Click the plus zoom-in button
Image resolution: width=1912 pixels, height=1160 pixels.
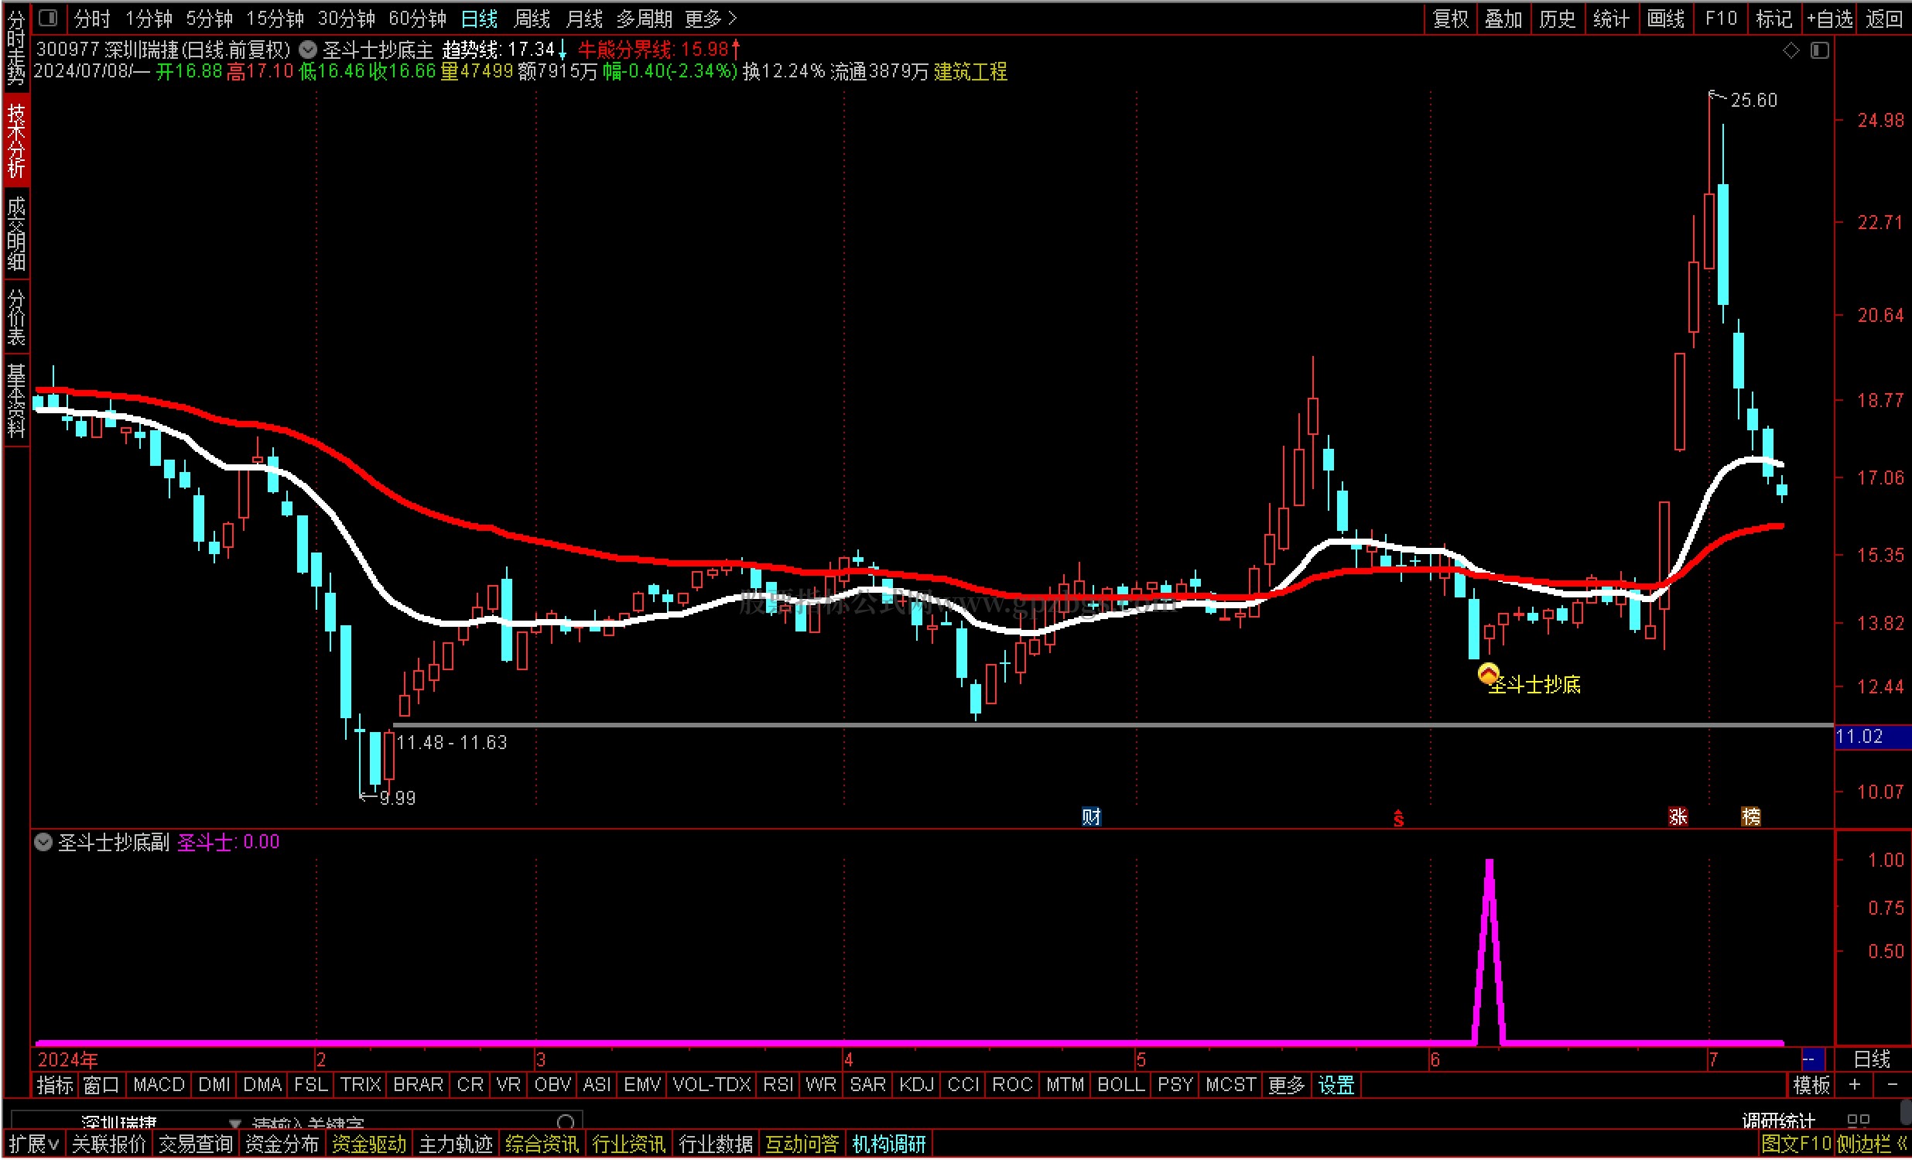click(x=1855, y=1085)
